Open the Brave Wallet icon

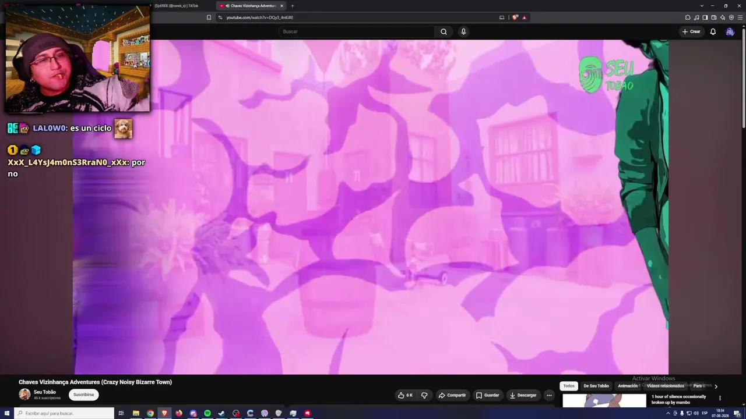pyautogui.click(x=714, y=17)
